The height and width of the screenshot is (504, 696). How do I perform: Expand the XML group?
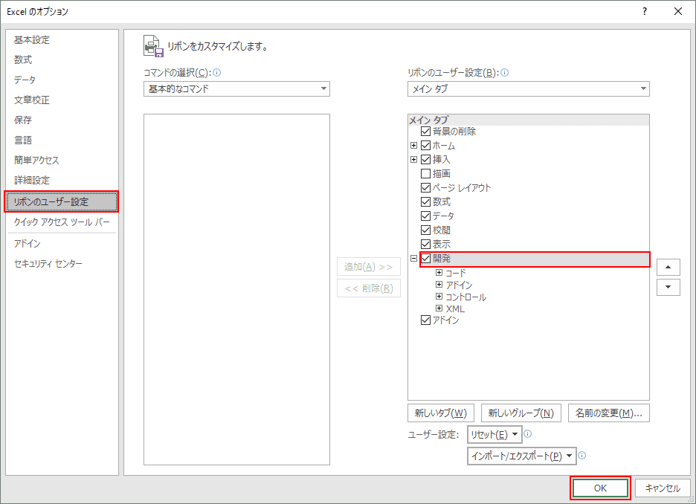pos(439,308)
